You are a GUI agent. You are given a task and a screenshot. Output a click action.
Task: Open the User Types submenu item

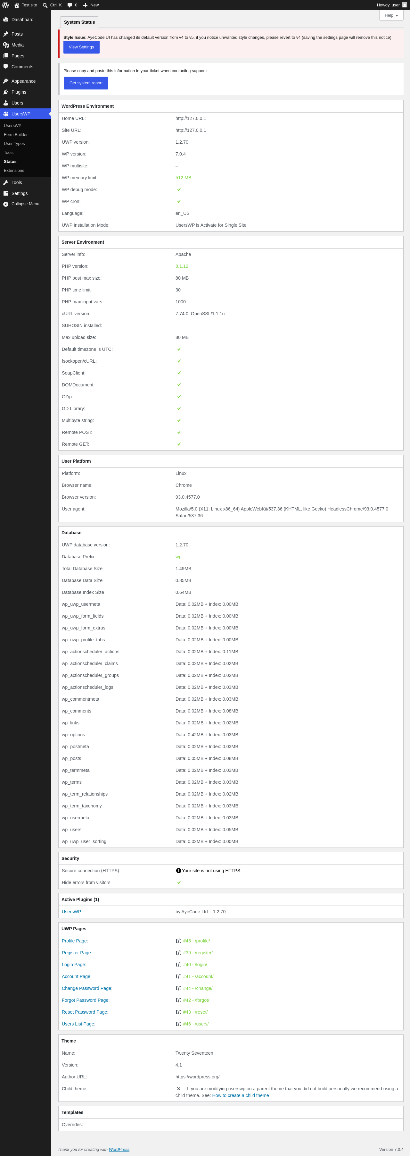coord(14,144)
